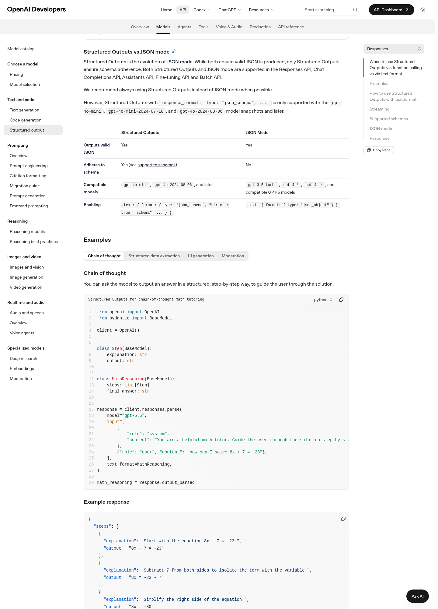Open the Ask AI chat button
The width and height of the screenshot is (438, 609).
pyautogui.click(x=417, y=596)
